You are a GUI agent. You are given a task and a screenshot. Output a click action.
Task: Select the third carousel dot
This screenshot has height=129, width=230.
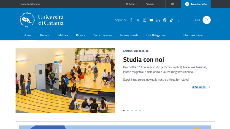click(x=132, y=110)
